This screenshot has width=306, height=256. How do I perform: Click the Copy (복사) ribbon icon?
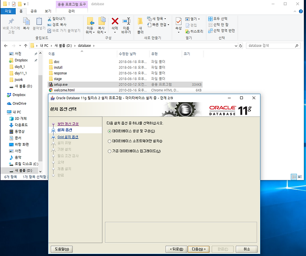click(26, 21)
